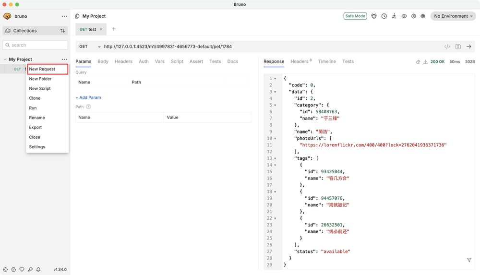480x275 pixels.
Task: Clear the response with the eraser icon
Action: pyautogui.click(x=418, y=62)
